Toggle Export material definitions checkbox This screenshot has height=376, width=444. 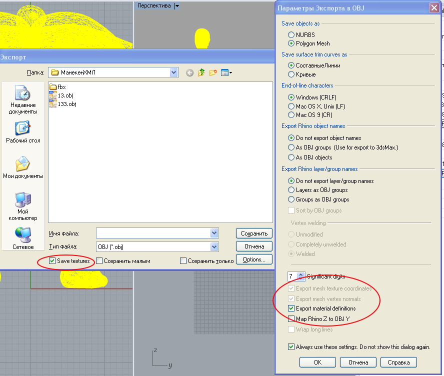(291, 308)
